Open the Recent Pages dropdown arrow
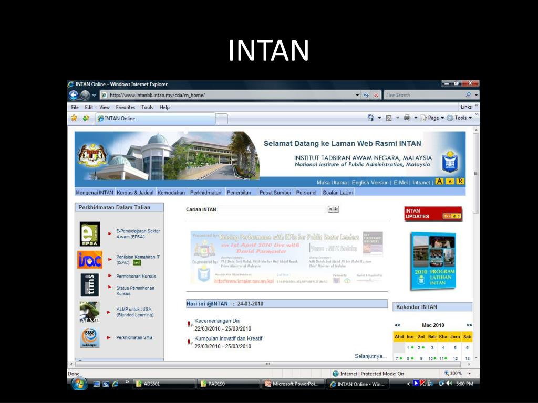Viewport: 538px width, 403px height. tap(94, 96)
